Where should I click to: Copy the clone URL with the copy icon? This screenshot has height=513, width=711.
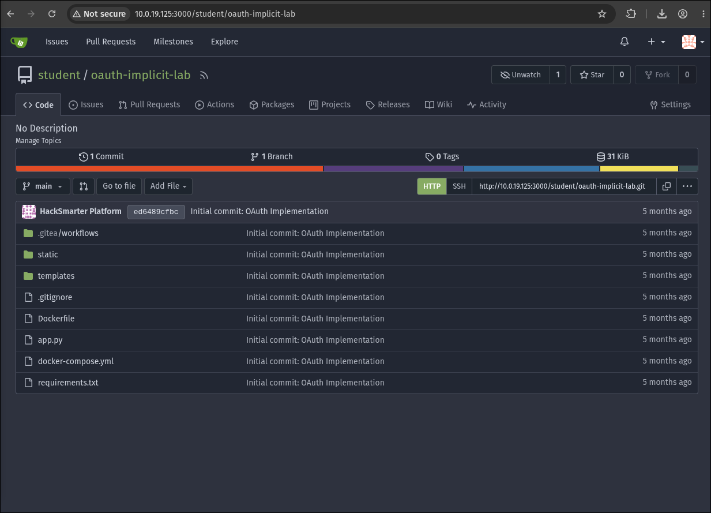[x=667, y=186]
